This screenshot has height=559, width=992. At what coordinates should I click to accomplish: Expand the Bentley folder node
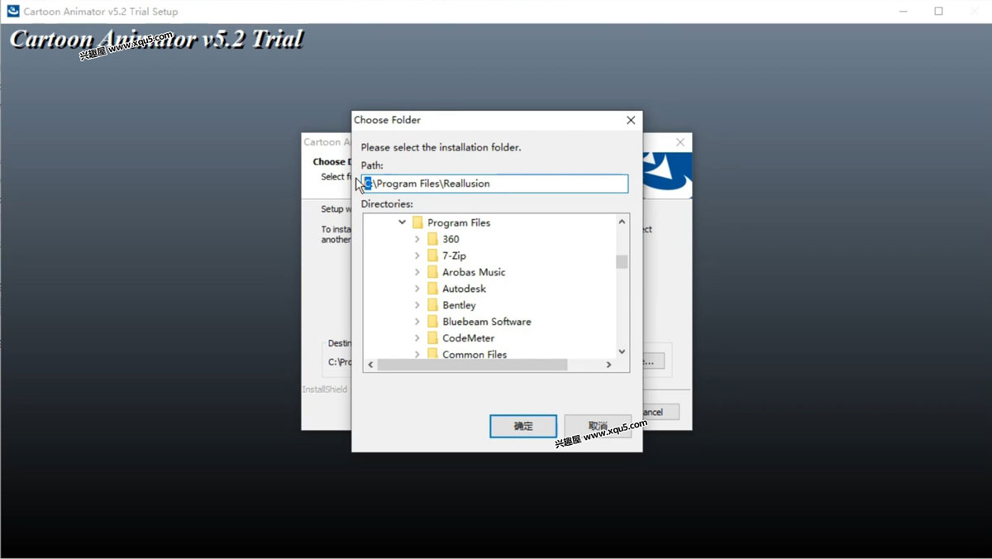[x=417, y=305]
